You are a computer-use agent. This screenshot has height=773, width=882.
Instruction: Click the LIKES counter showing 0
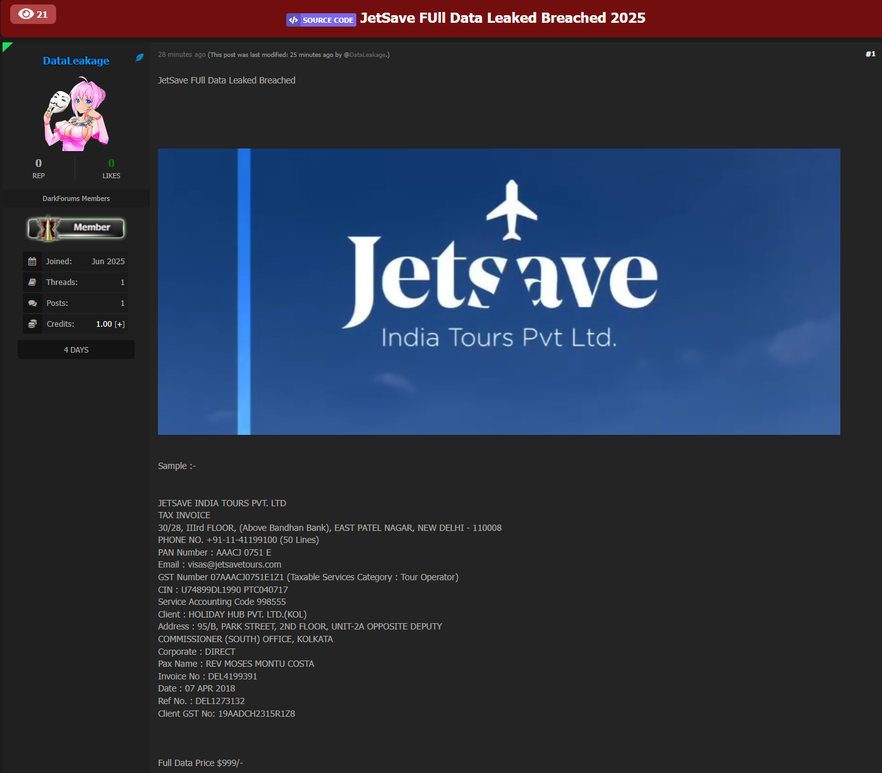(x=111, y=168)
